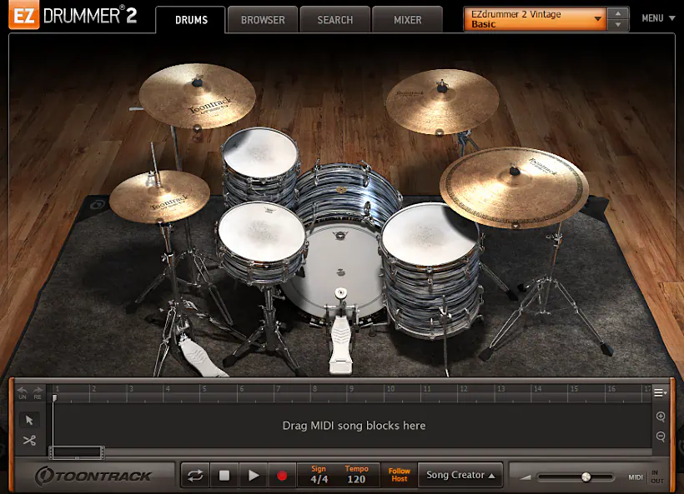Click the playhead marker at bar 1

(x=54, y=397)
